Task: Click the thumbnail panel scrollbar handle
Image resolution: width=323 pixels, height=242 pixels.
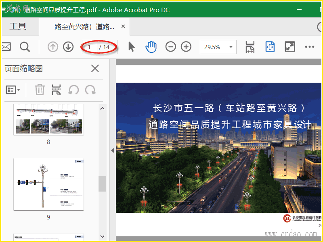Action: pos(102,184)
